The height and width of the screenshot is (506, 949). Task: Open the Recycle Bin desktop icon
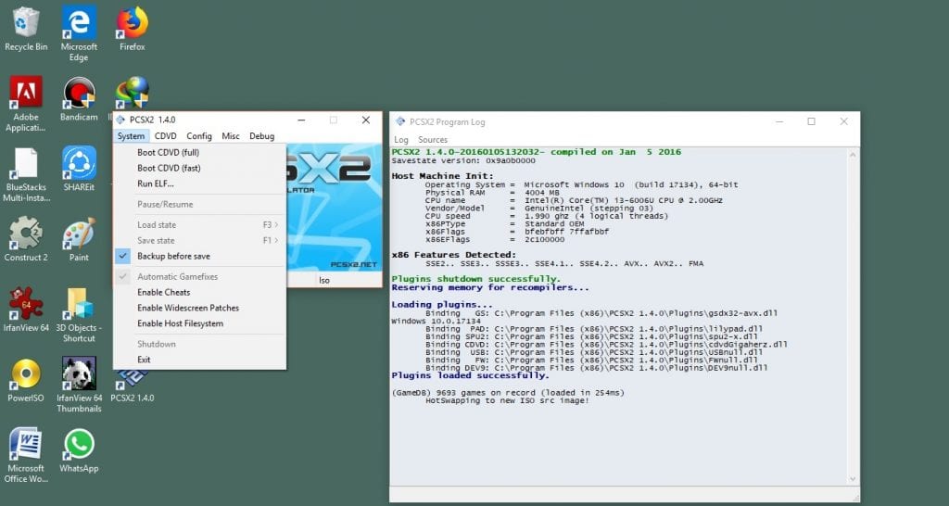[x=25, y=28]
